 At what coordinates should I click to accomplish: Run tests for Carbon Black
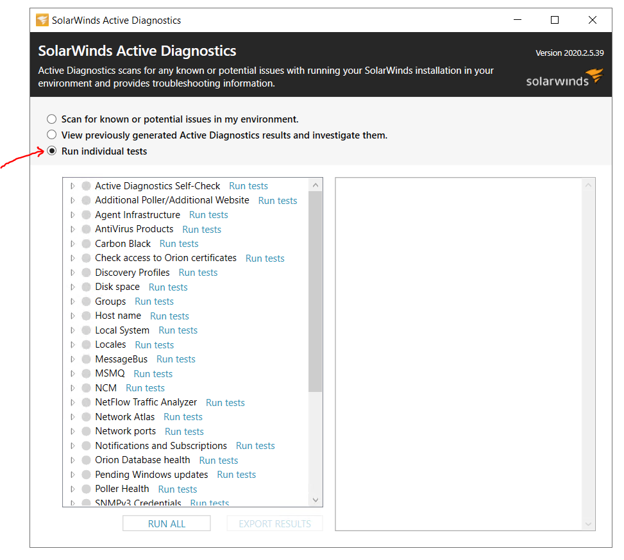point(179,244)
